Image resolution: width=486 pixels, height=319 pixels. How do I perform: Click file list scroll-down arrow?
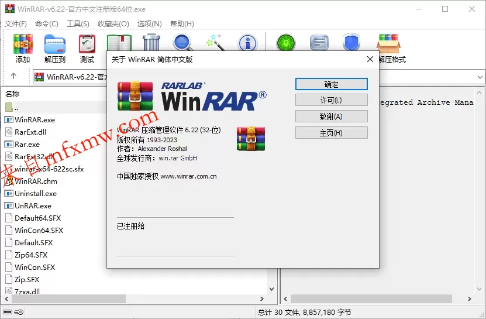tap(271, 289)
